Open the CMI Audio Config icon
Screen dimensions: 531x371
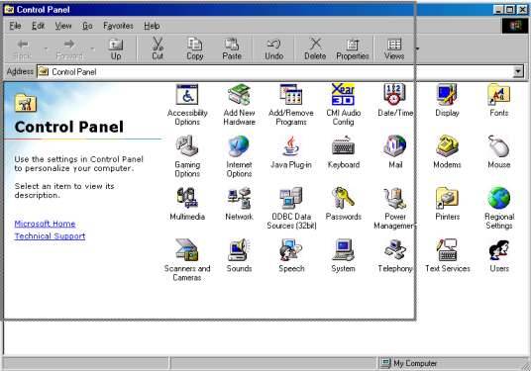tap(343, 94)
